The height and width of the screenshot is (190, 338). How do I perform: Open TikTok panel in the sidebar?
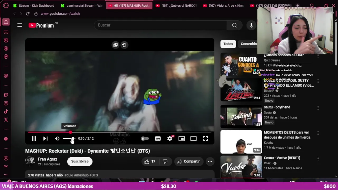tap(6, 112)
